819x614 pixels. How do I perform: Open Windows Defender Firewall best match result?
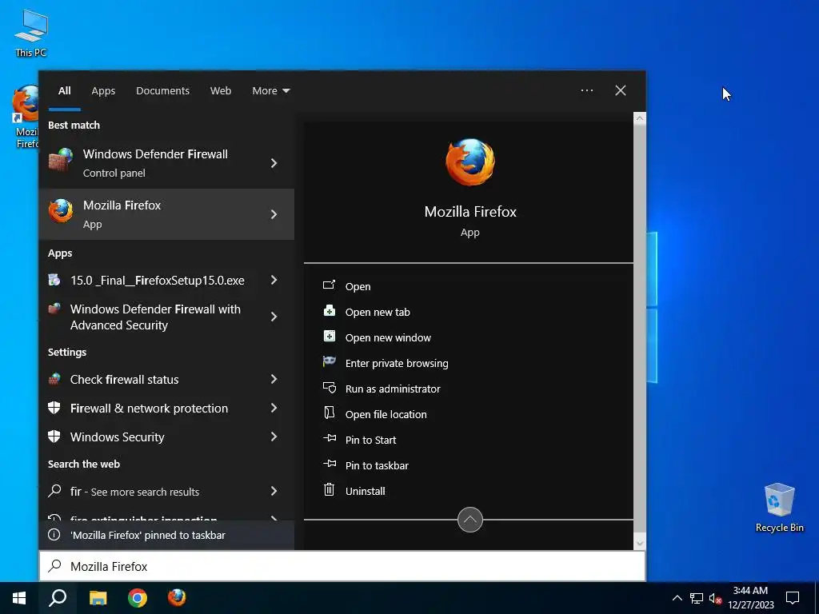(x=166, y=163)
